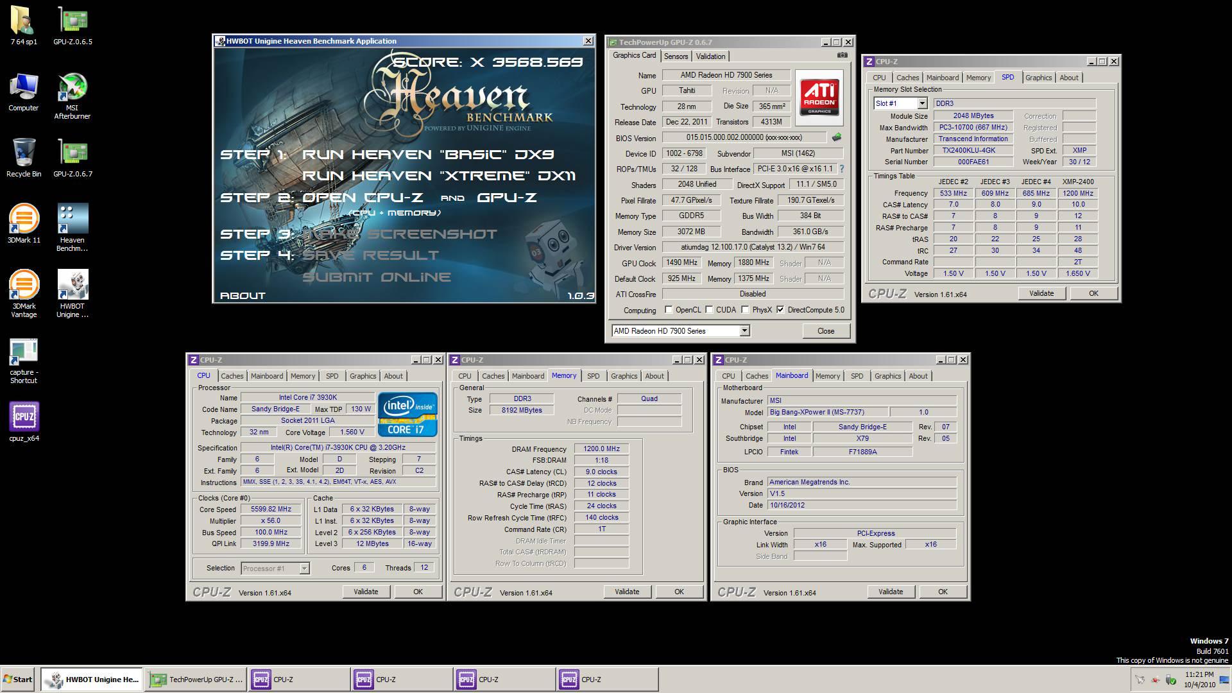
Task: Click the DRAM Frequency 1200.0 MHz value
Action: click(x=601, y=449)
